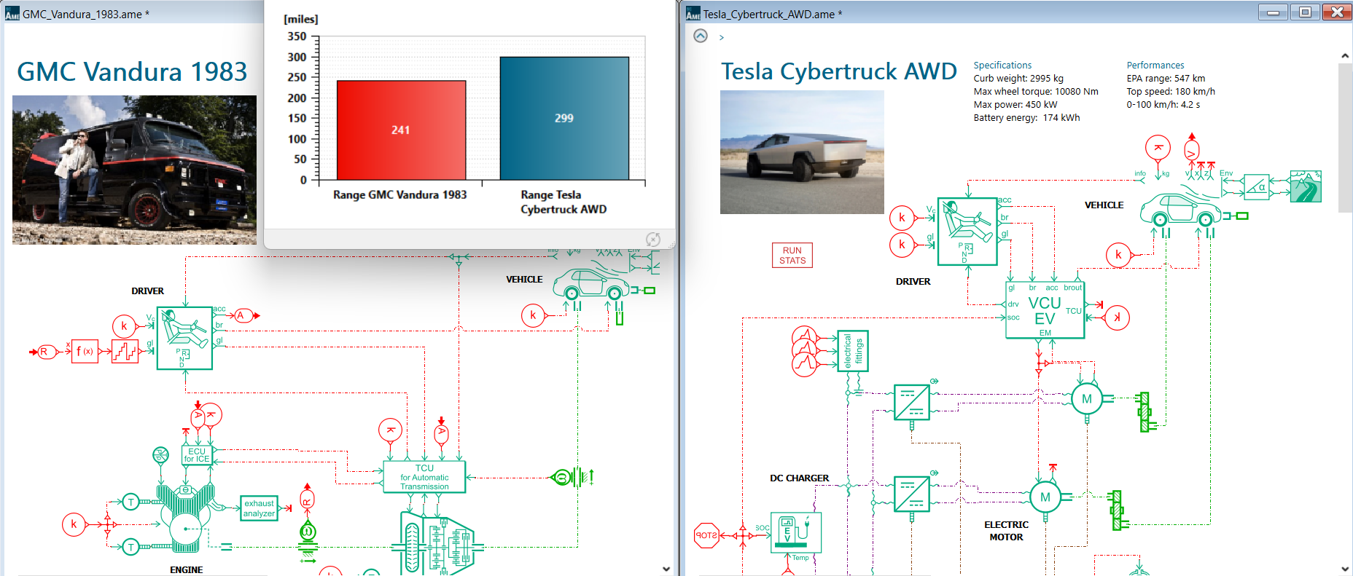Click the red GMC Vandura range bar
Screen dimensions: 1353x576
401,130
